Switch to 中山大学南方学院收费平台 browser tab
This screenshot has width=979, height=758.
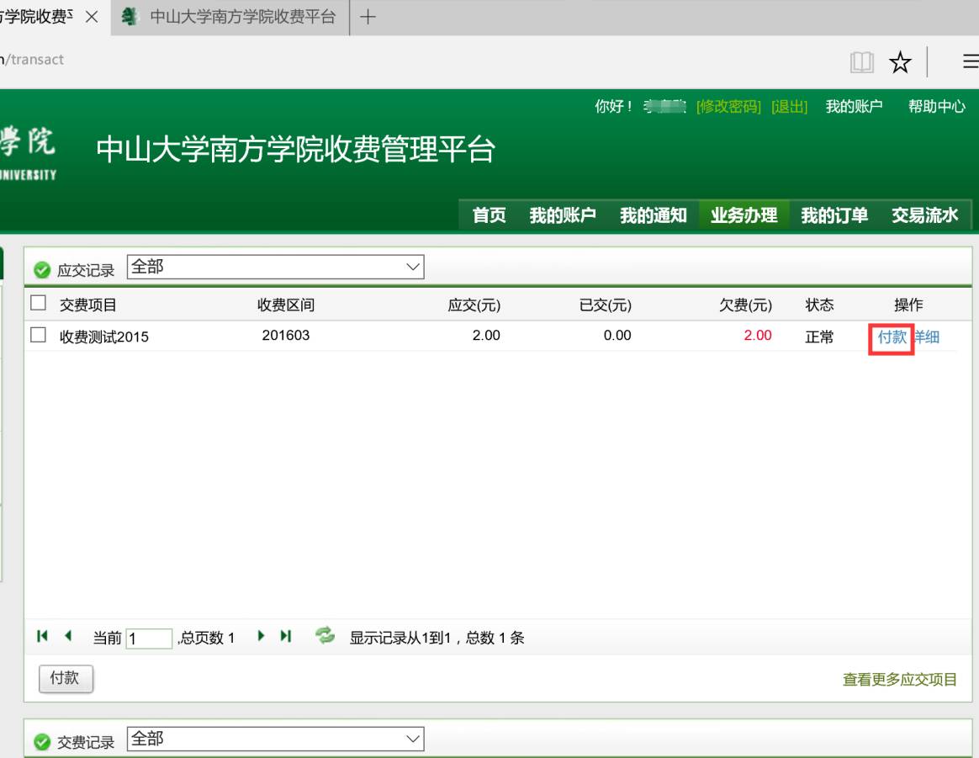230,17
